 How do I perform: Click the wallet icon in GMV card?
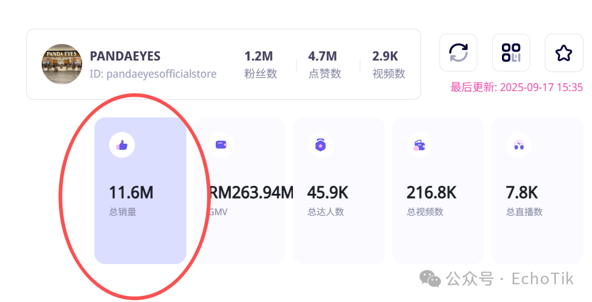pyautogui.click(x=221, y=145)
